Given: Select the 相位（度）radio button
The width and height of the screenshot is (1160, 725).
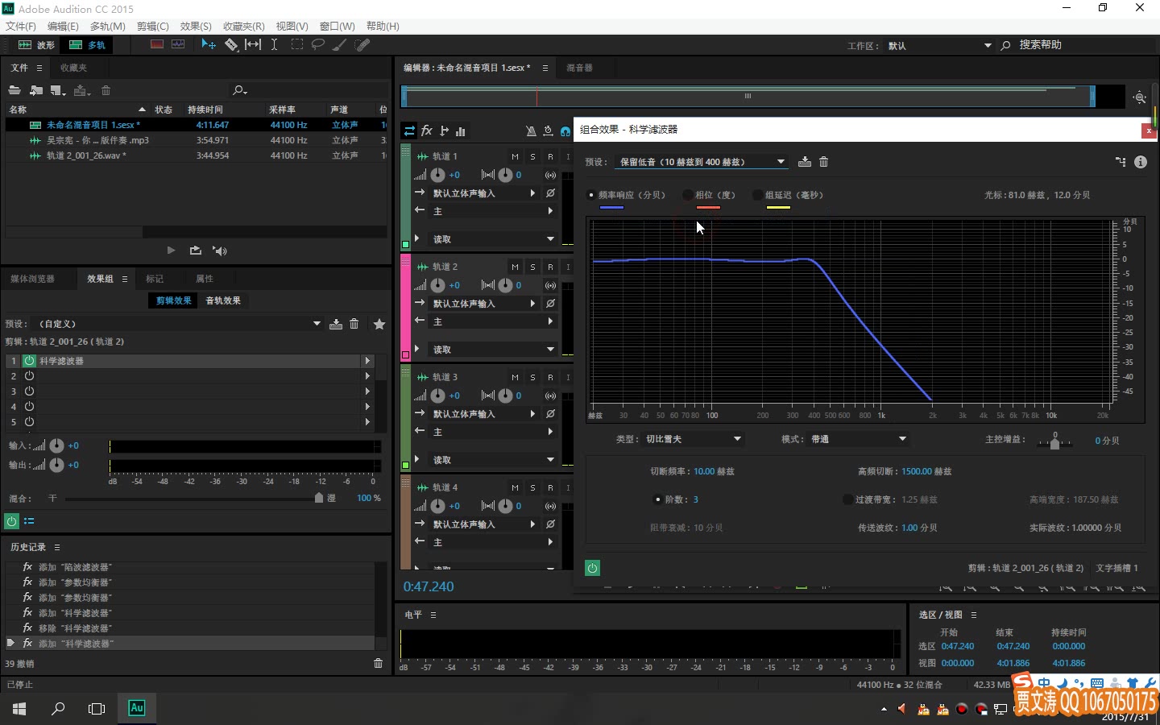Looking at the screenshot, I should pyautogui.click(x=687, y=195).
